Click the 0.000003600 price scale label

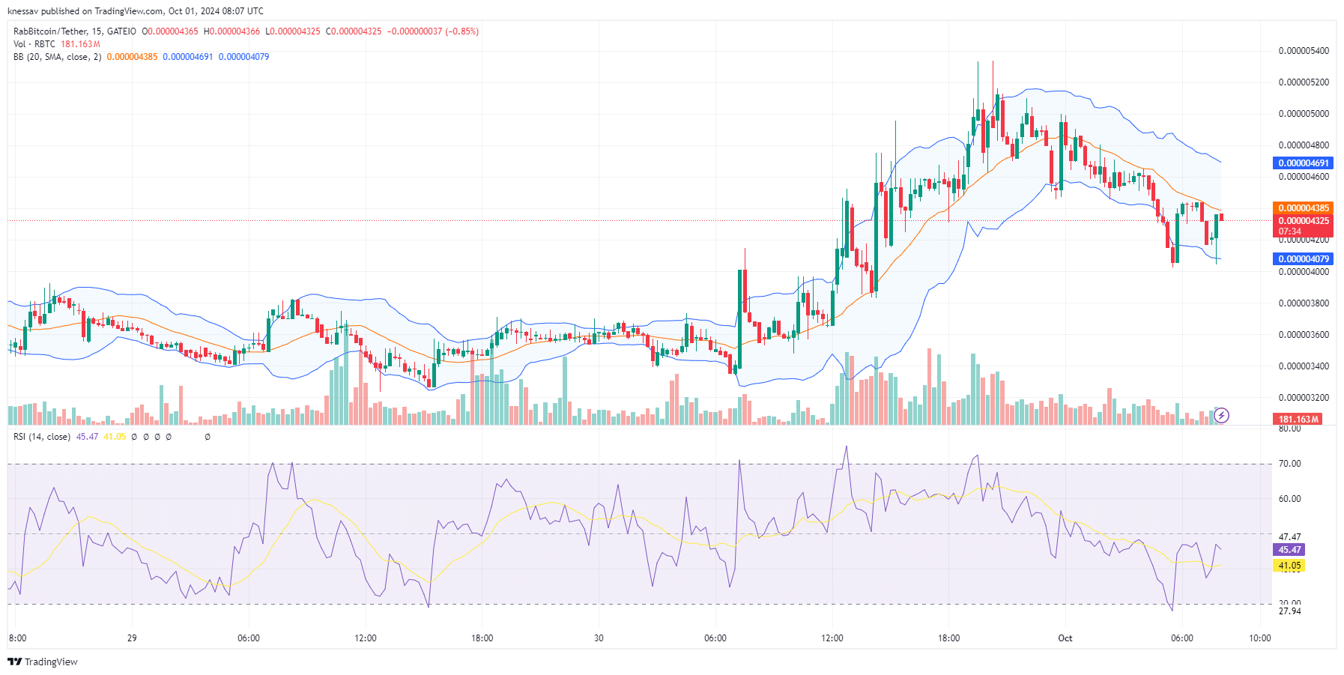(1304, 335)
